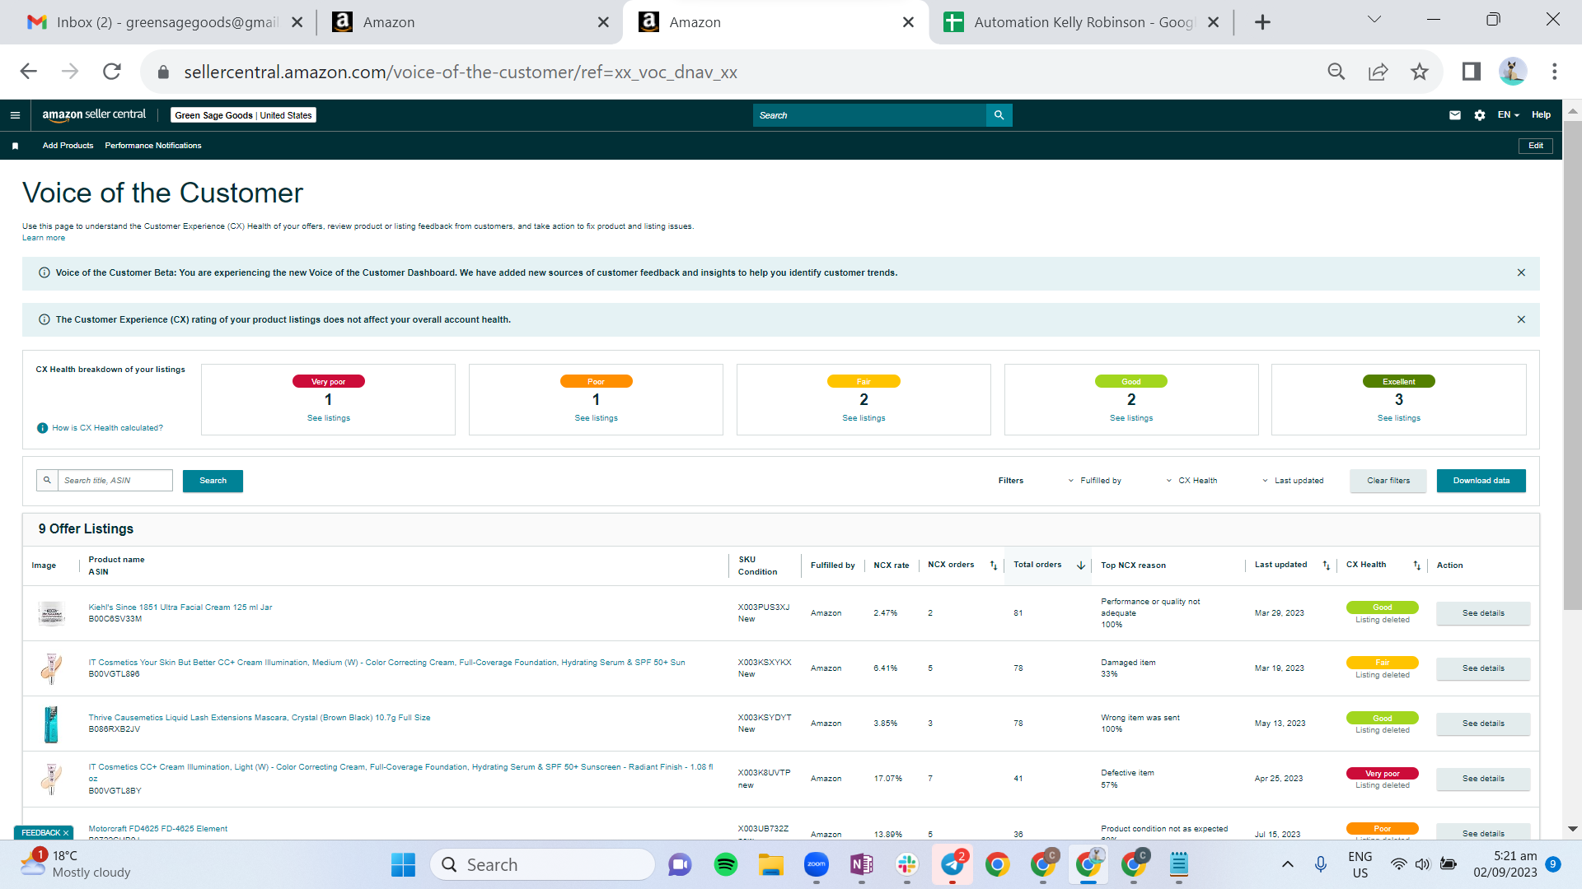1582x889 pixels.
Task: Click the Kiehl's cream product thumbnail
Action: (51, 613)
